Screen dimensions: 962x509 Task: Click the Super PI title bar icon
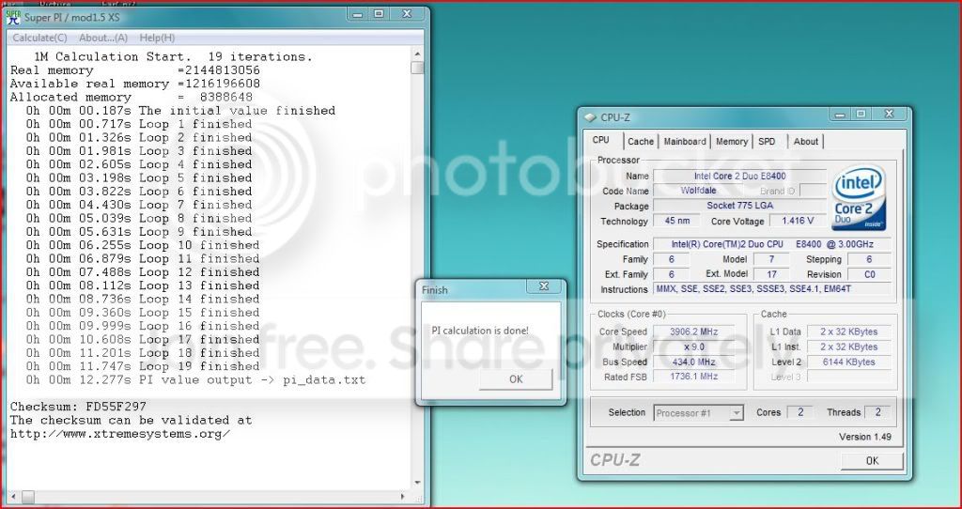[x=13, y=17]
